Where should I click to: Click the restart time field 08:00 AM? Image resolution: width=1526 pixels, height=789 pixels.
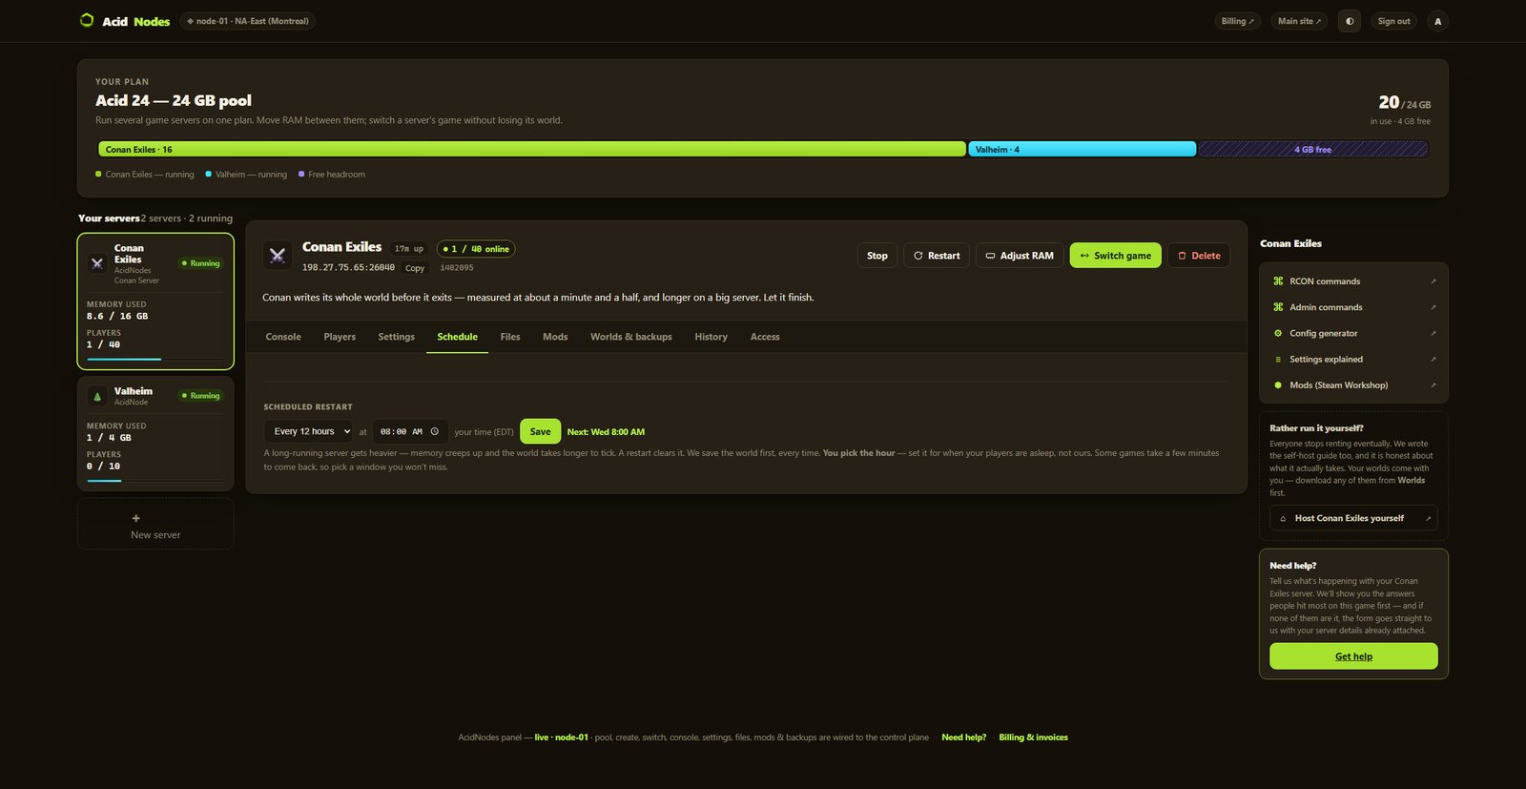pos(410,431)
